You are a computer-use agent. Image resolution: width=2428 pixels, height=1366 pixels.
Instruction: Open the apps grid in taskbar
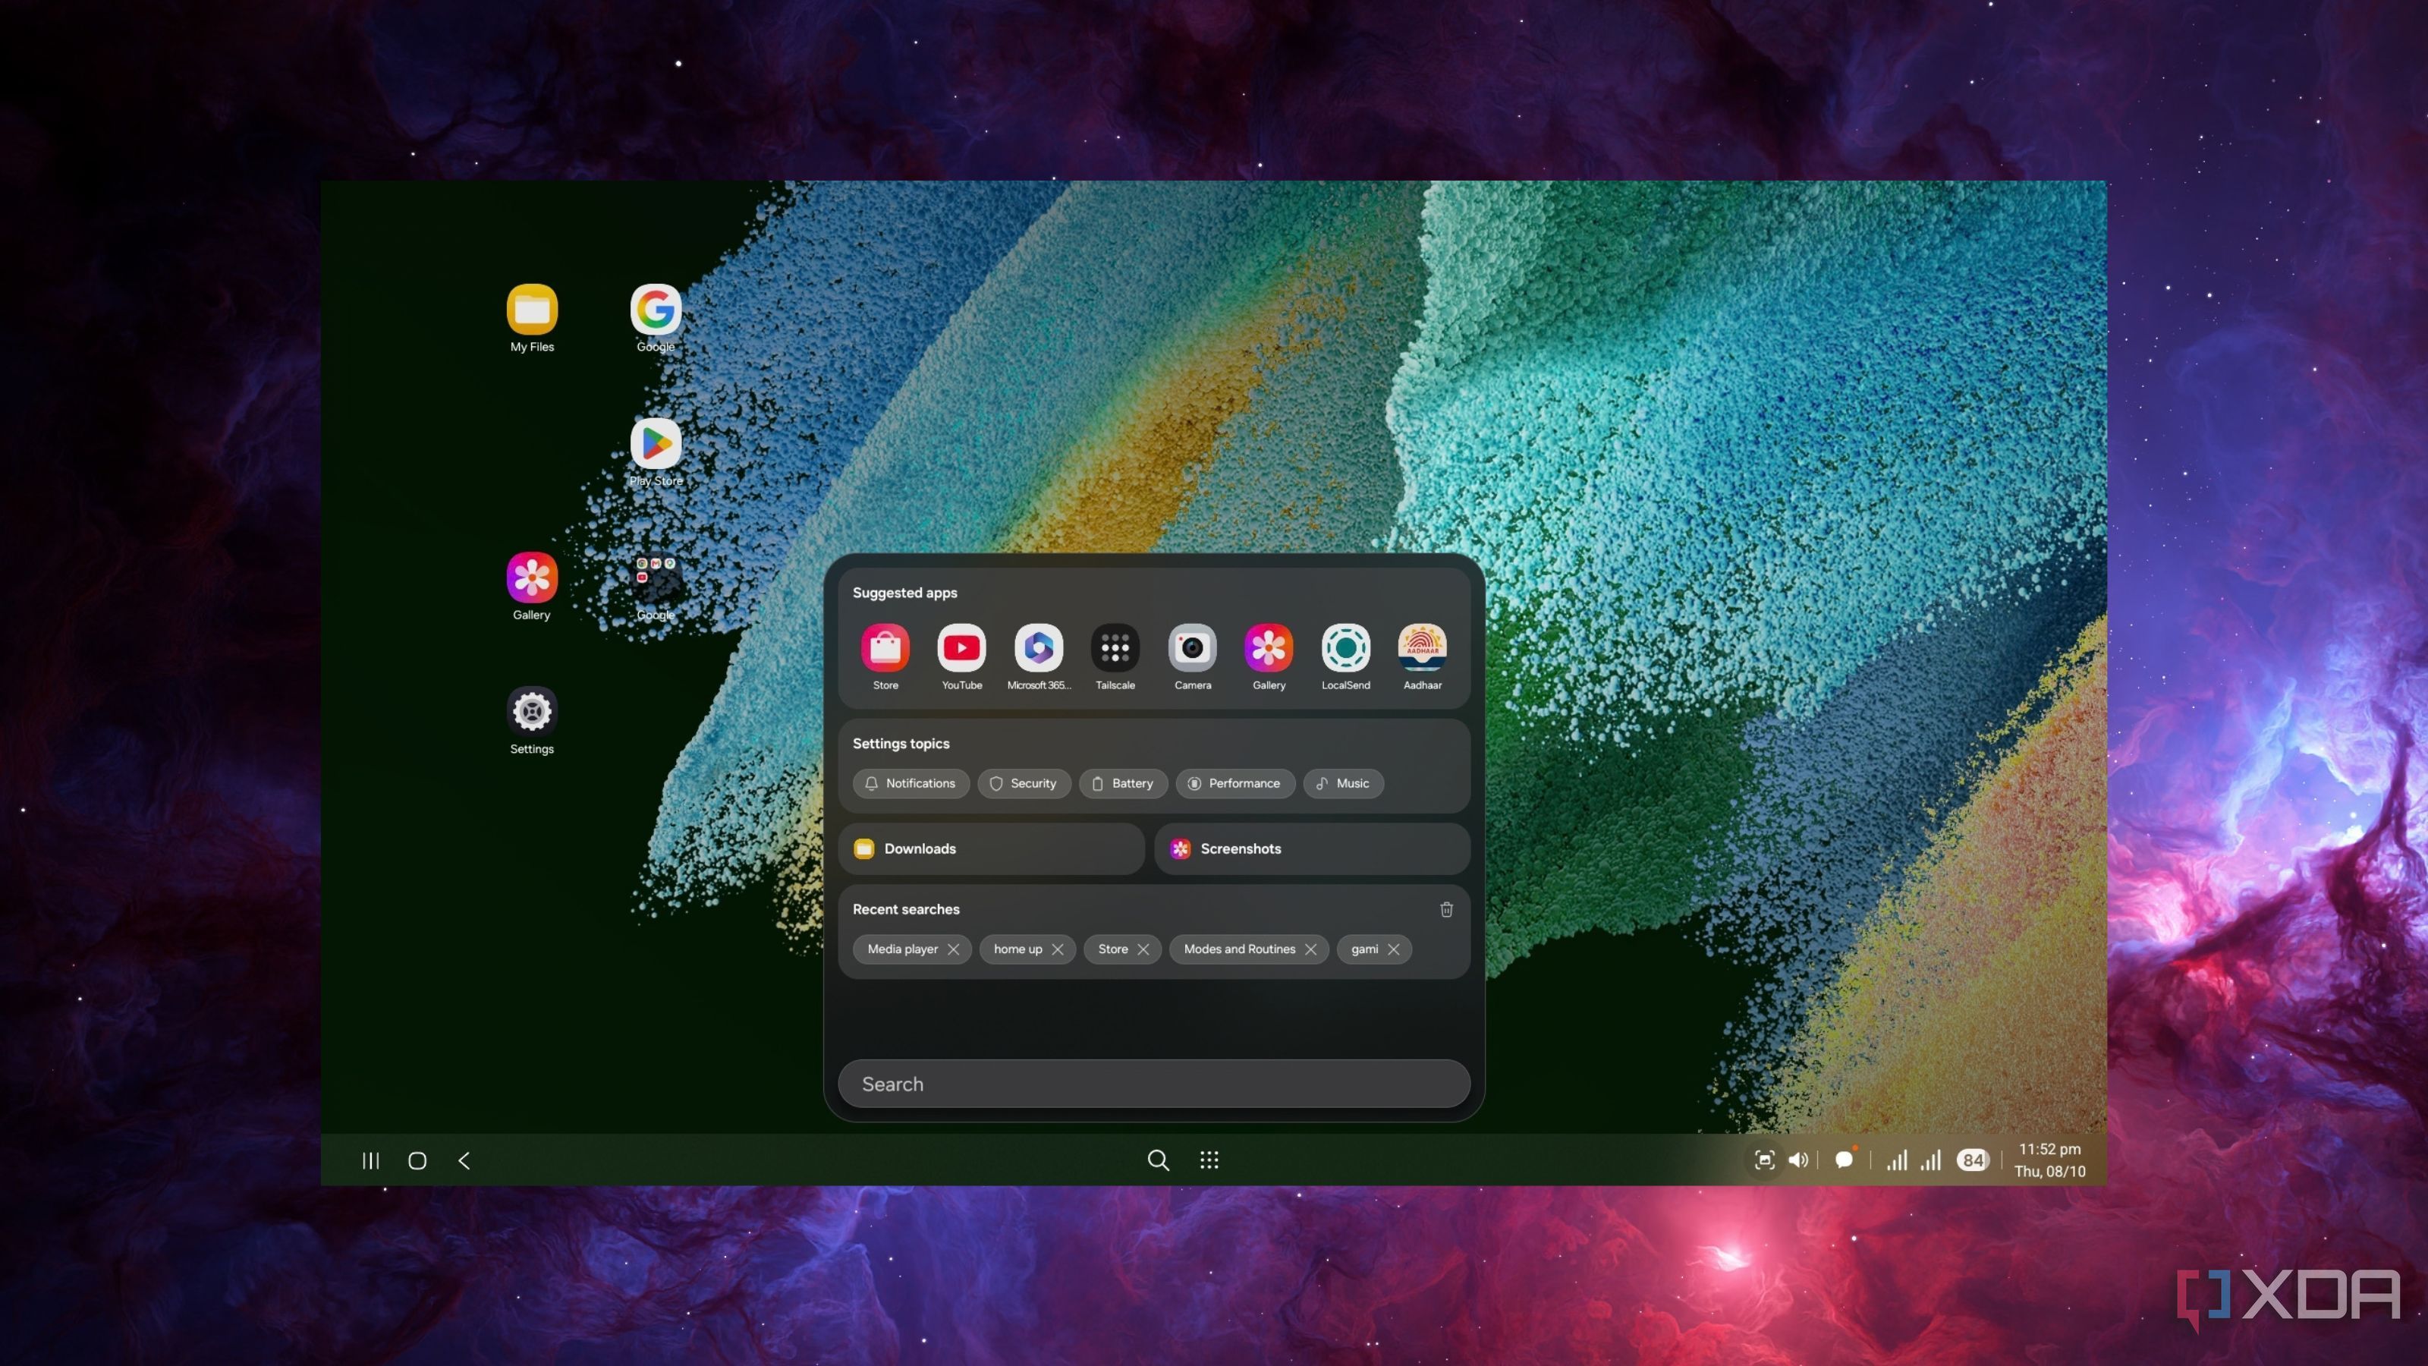[1209, 1160]
